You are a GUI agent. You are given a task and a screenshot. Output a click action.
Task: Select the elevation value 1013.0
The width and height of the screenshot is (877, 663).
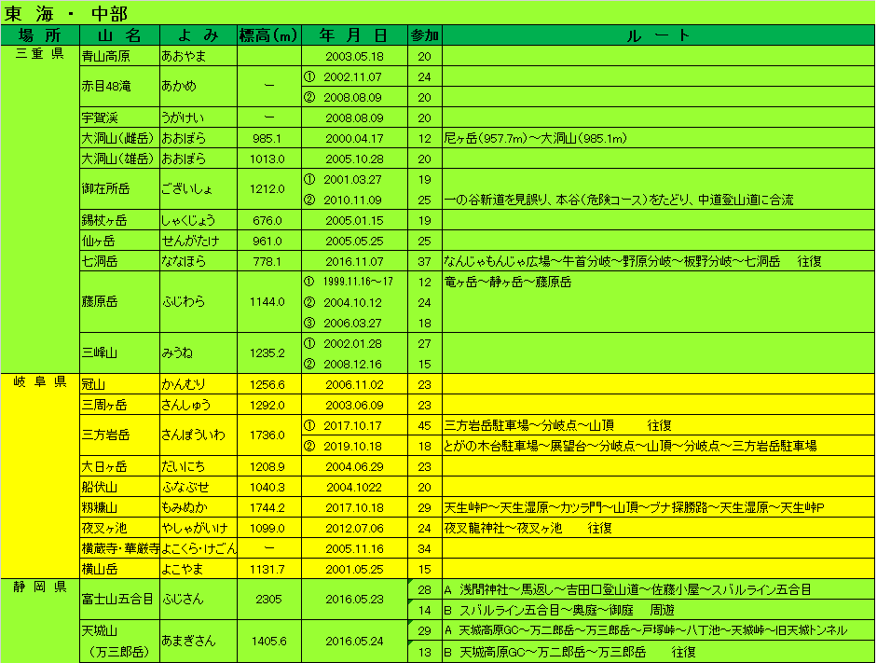(x=267, y=159)
